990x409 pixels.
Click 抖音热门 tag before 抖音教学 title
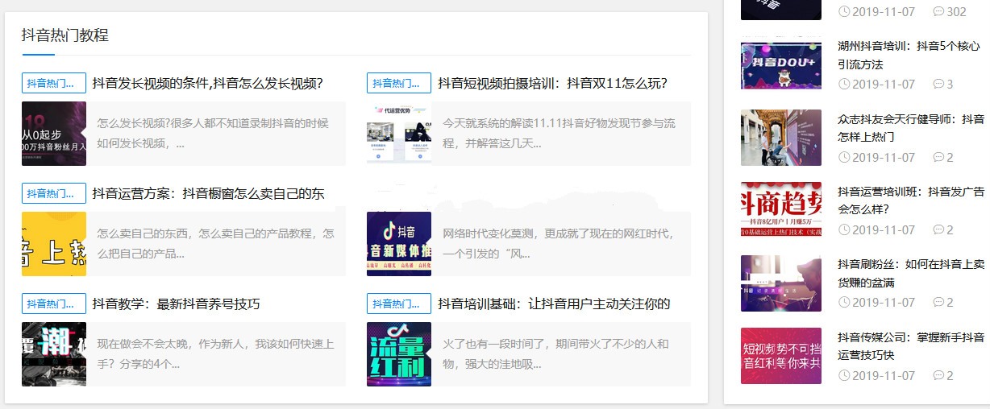point(54,304)
